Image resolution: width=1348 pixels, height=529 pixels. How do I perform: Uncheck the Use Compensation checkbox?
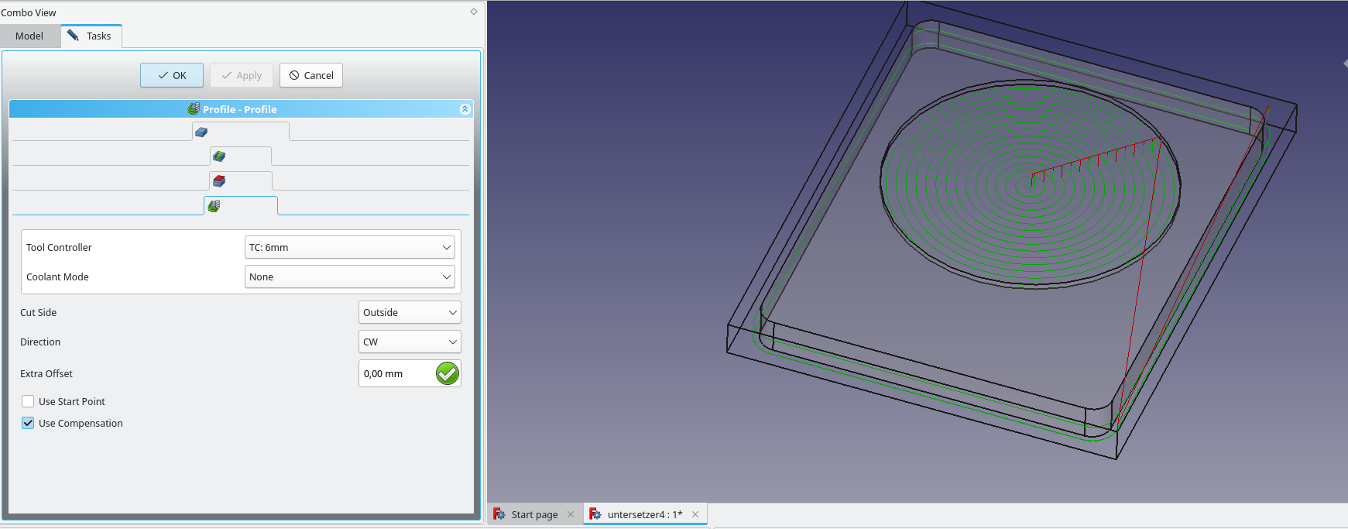tap(28, 423)
